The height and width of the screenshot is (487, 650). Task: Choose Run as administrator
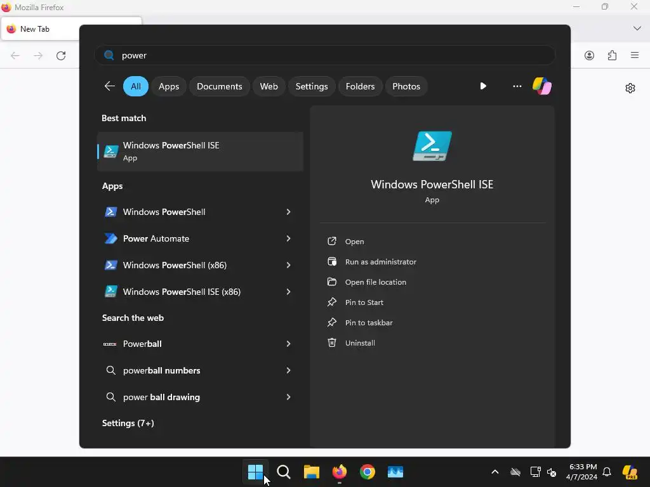(381, 262)
